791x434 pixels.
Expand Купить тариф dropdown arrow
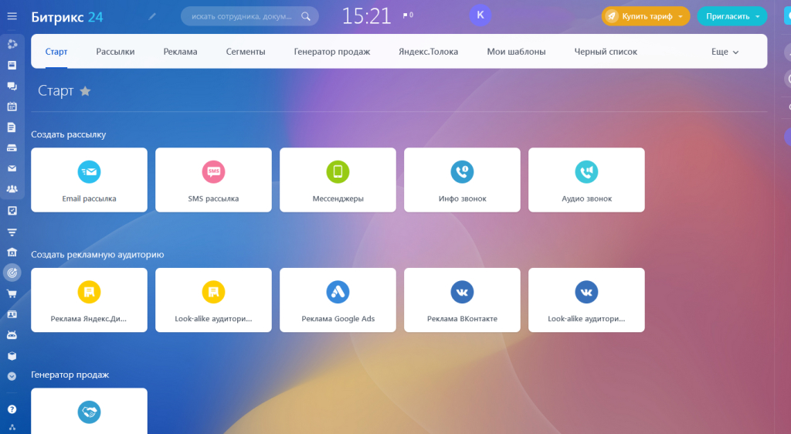681,17
